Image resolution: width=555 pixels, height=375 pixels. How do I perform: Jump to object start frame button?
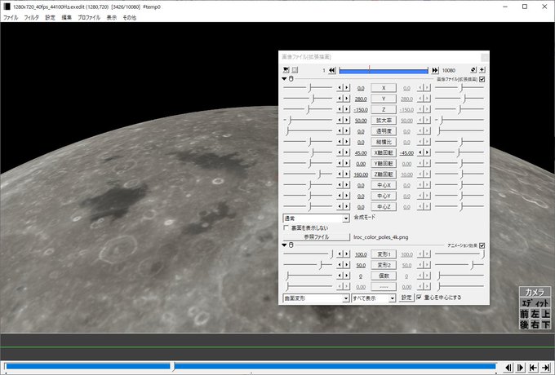point(331,70)
